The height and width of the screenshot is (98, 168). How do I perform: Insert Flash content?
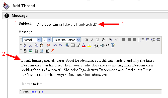(52, 51)
